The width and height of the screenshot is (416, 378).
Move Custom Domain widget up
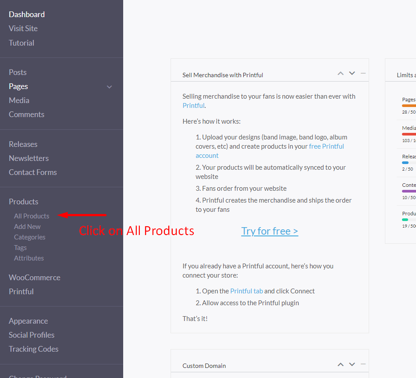(341, 364)
